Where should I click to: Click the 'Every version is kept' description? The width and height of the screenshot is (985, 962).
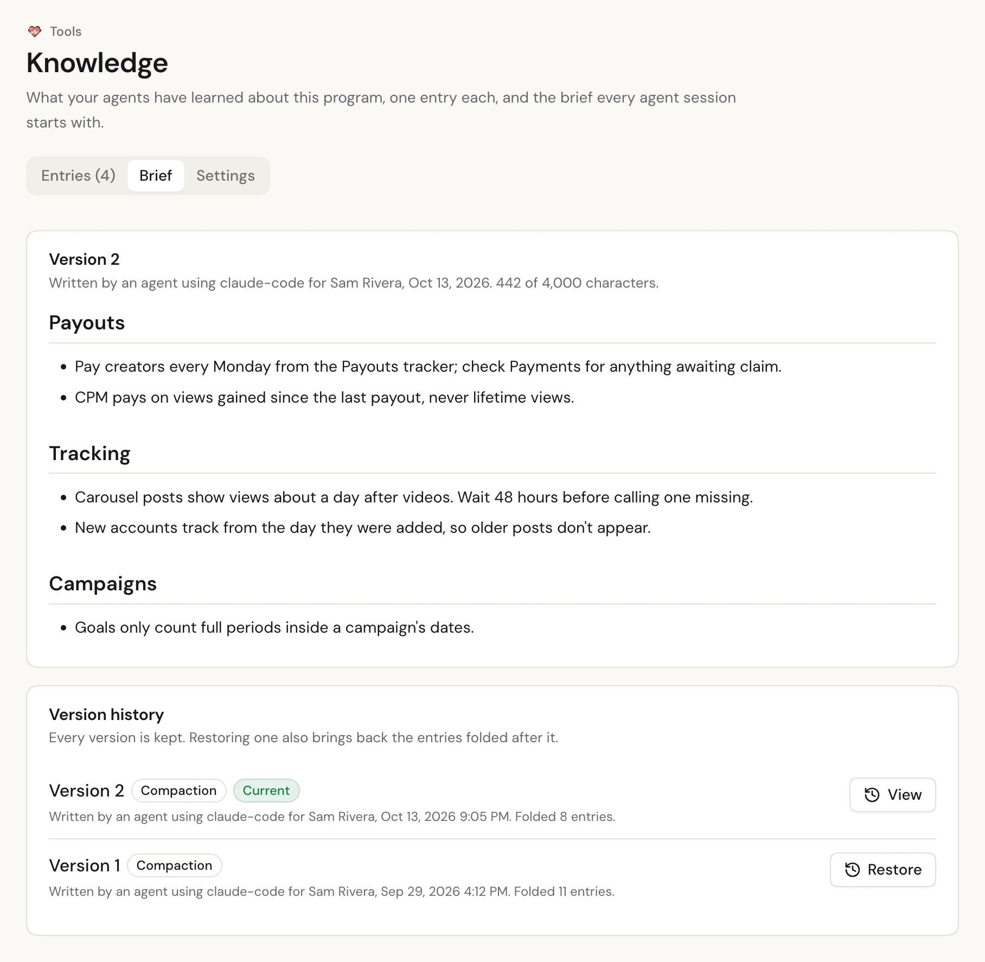tap(303, 738)
